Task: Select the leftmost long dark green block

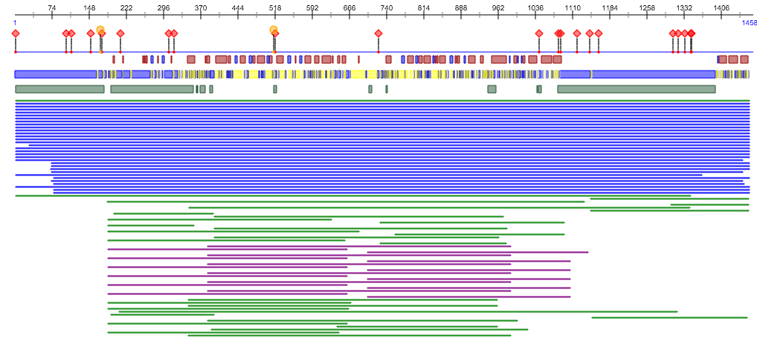Action: pos(59,89)
